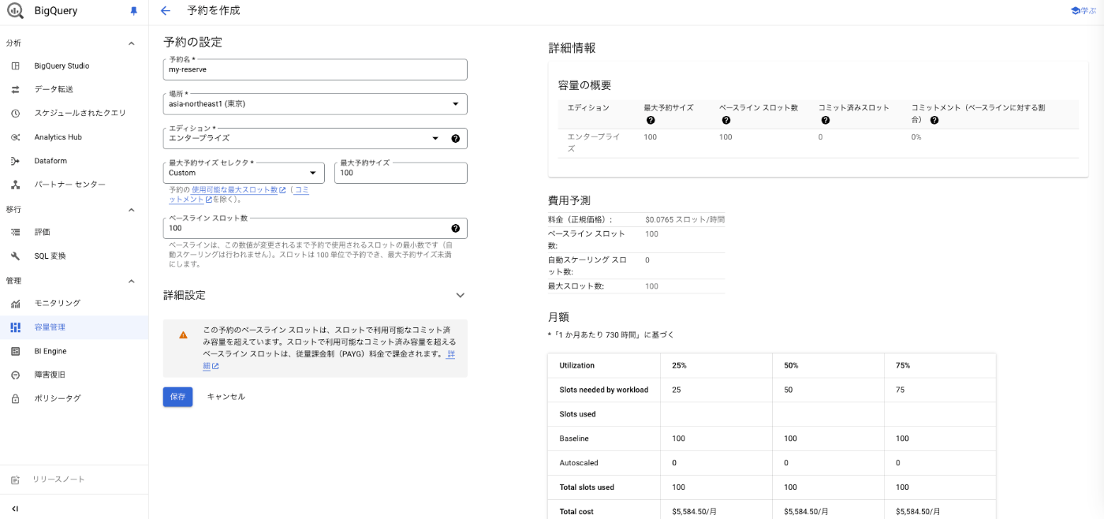Collapse the 分析 section
The height and width of the screenshot is (519, 1104).
[131, 43]
